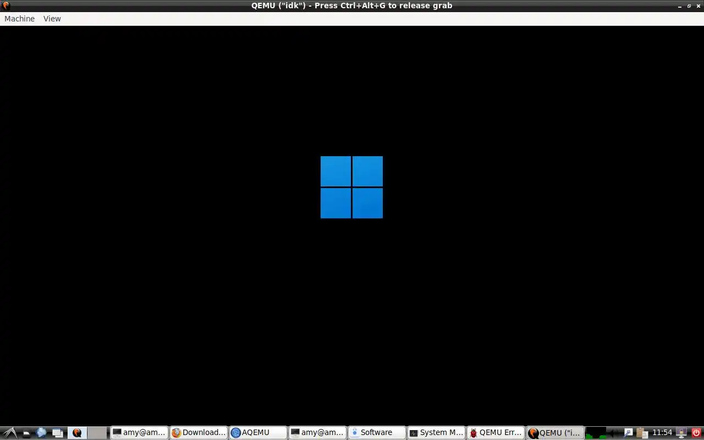Switch to the Software taskbar window

tap(377, 433)
